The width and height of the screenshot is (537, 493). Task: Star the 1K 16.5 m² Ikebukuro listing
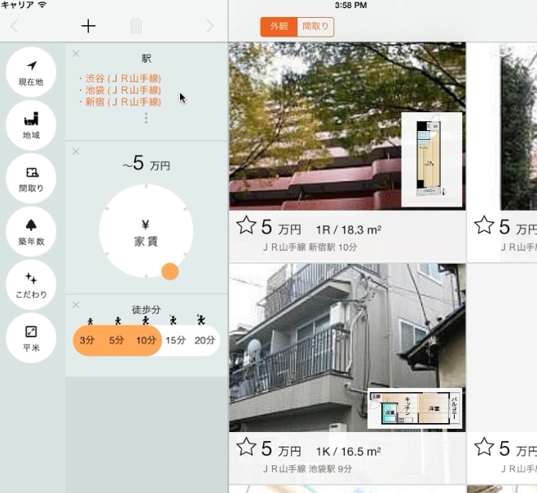pyautogui.click(x=246, y=447)
